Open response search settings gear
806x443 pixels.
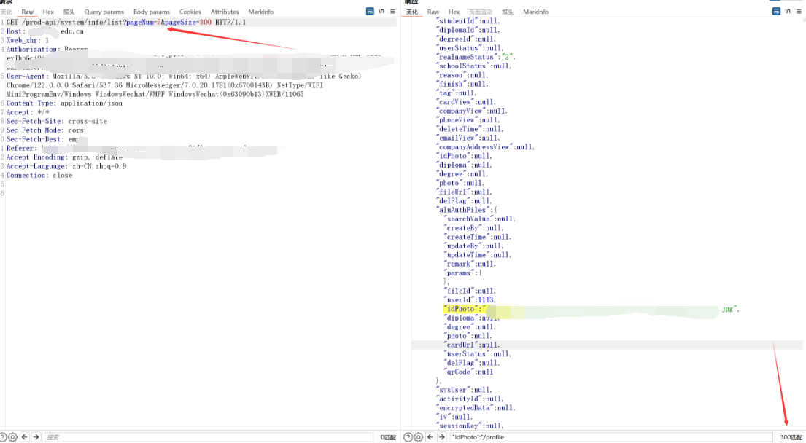[418, 437]
